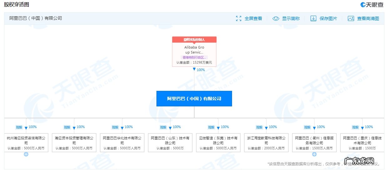Image resolution: width=386 pixels, height=170 pixels.
Task: Click the full screen view icon
Action: (239, 18)
